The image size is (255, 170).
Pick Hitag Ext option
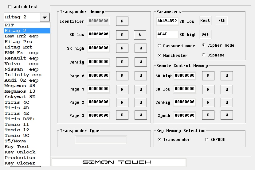(27, 47)
